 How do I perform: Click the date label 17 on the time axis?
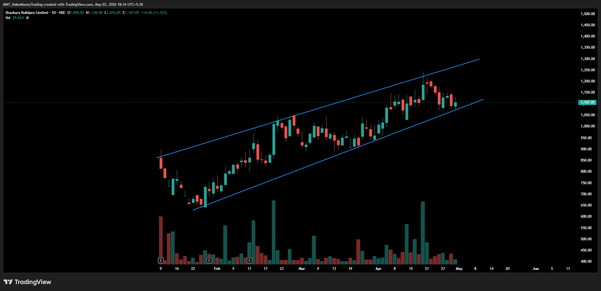tap(265, 269)
